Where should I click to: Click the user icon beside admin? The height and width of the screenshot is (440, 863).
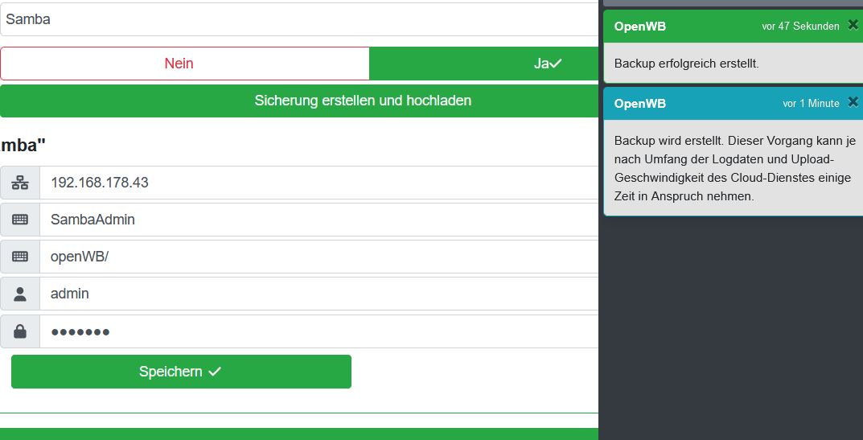pos(20,294)
